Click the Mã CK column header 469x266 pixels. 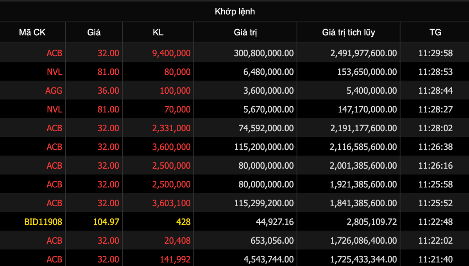click(32, 32)
